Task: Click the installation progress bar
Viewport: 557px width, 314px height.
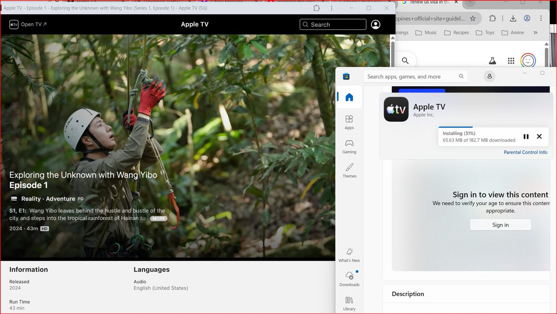Action: (492, 127)
